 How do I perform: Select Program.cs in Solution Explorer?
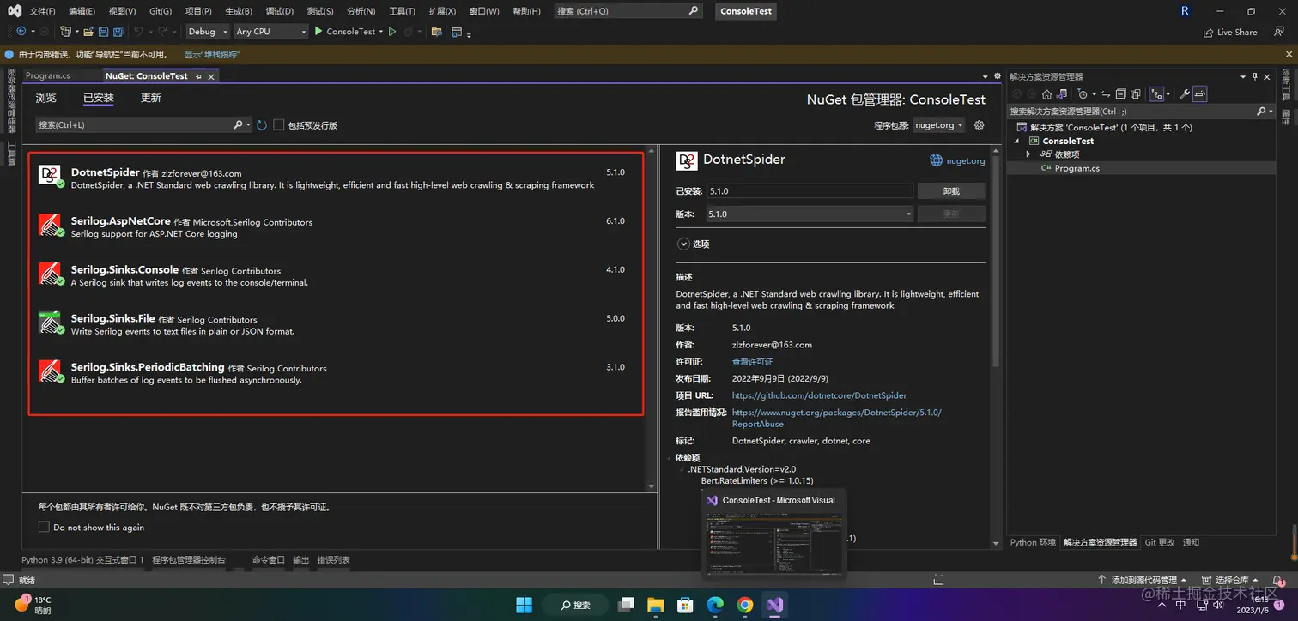[1077, 168]
